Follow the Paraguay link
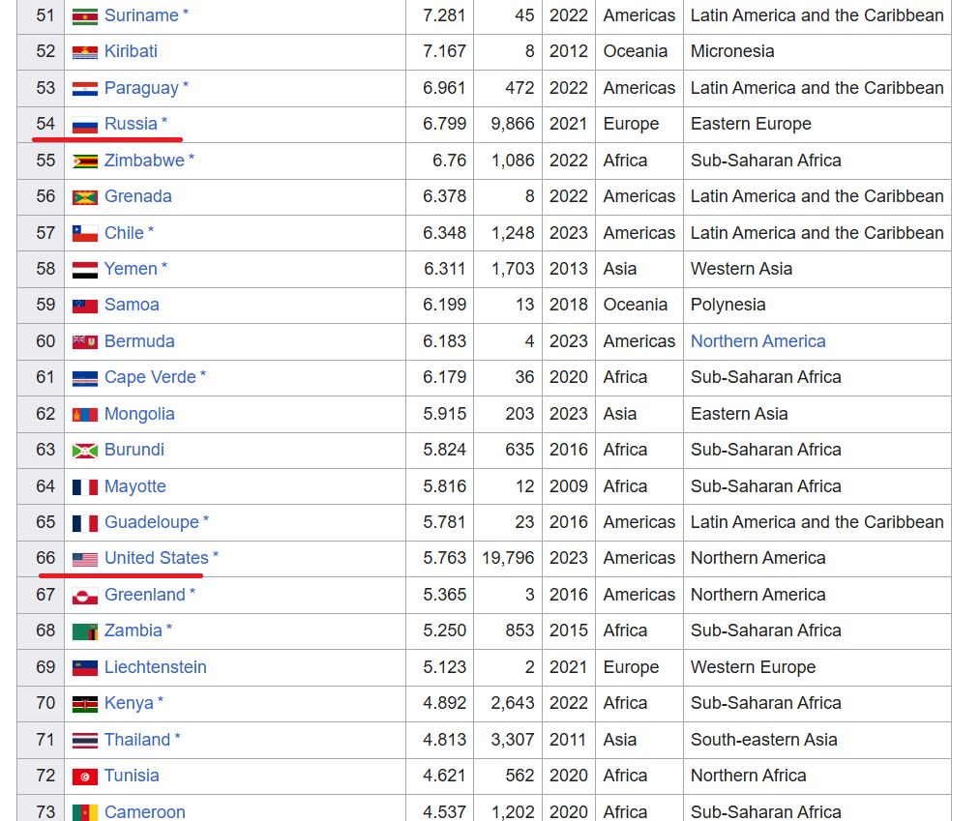 pos(141,88)
